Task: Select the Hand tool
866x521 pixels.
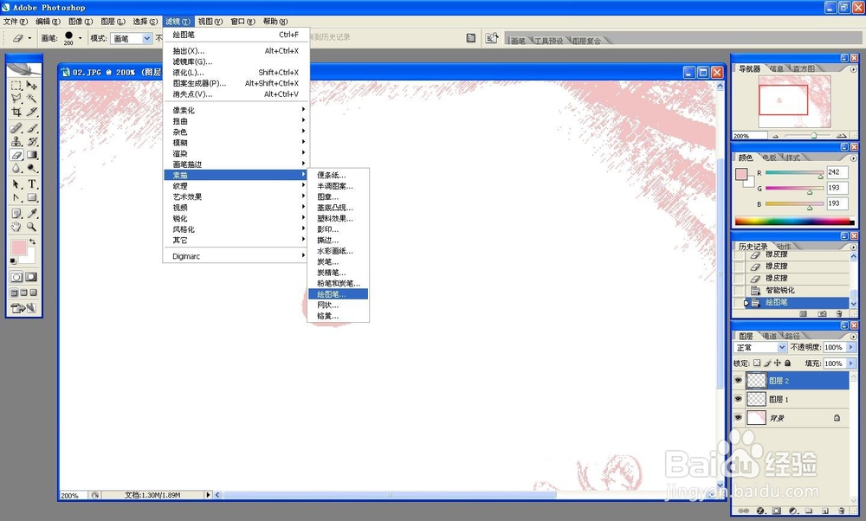Action: pos(16,226)
